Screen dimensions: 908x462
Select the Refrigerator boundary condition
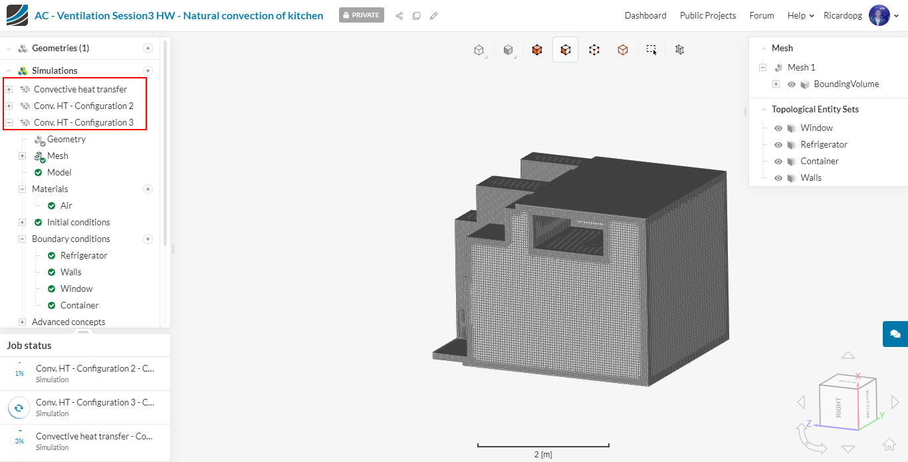point(84,255)
